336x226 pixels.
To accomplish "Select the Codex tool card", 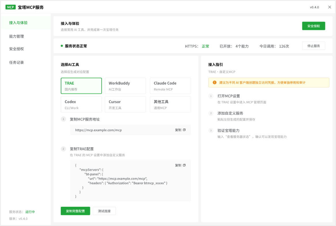I will pyautogui.click(x=81, y=104).
